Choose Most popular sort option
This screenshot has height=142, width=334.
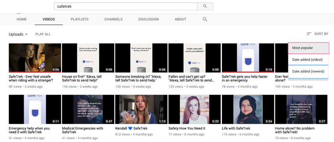point(308,48)
